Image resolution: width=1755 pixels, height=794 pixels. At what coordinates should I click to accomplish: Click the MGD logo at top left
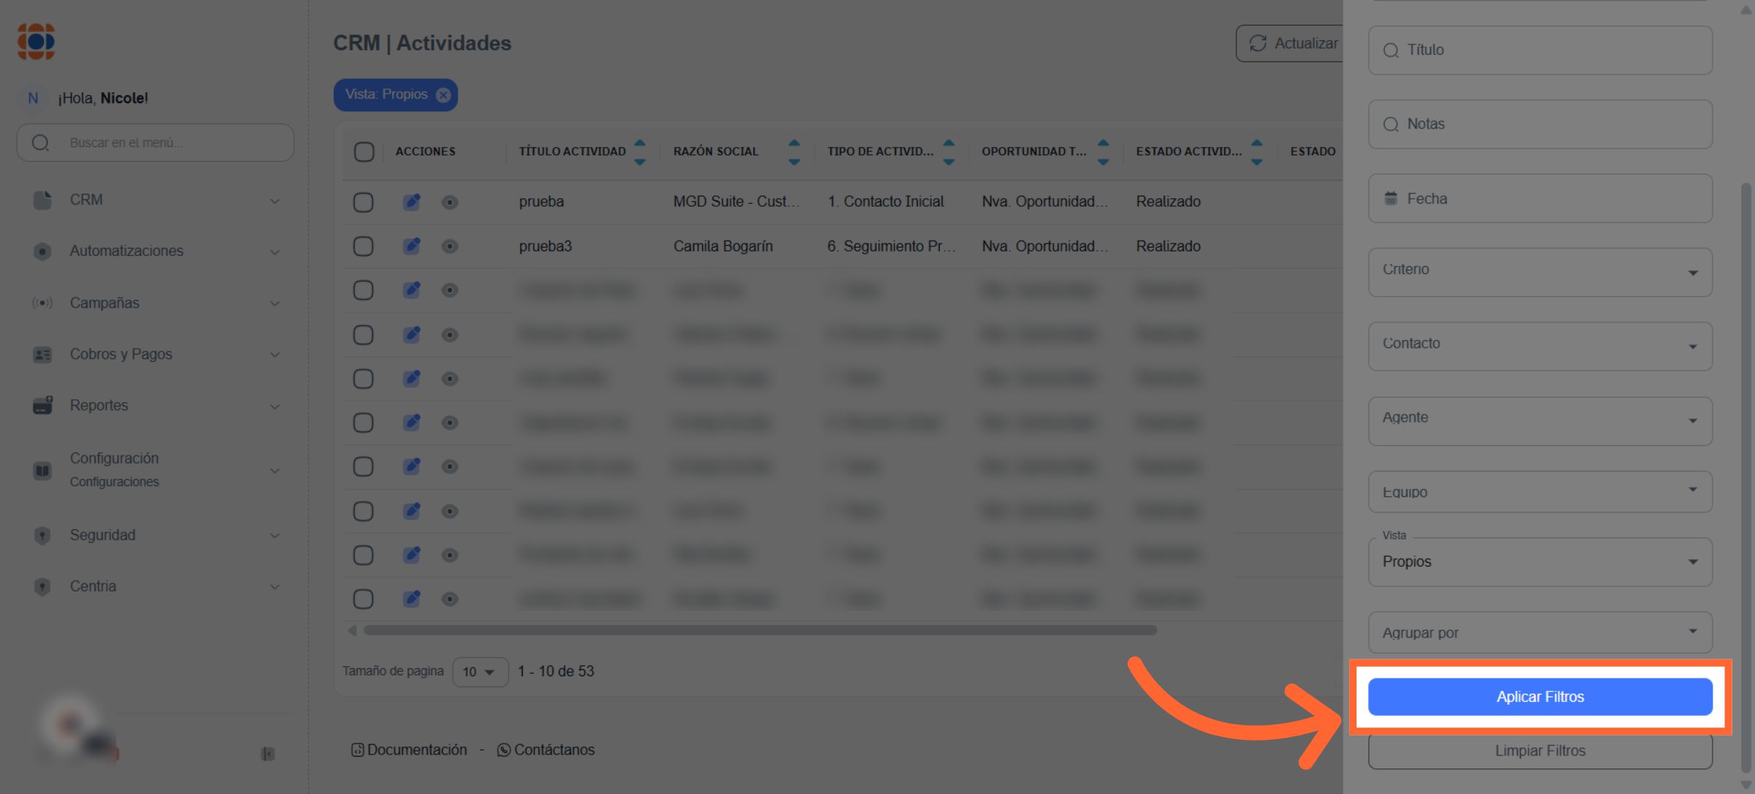tap(37, 42)
